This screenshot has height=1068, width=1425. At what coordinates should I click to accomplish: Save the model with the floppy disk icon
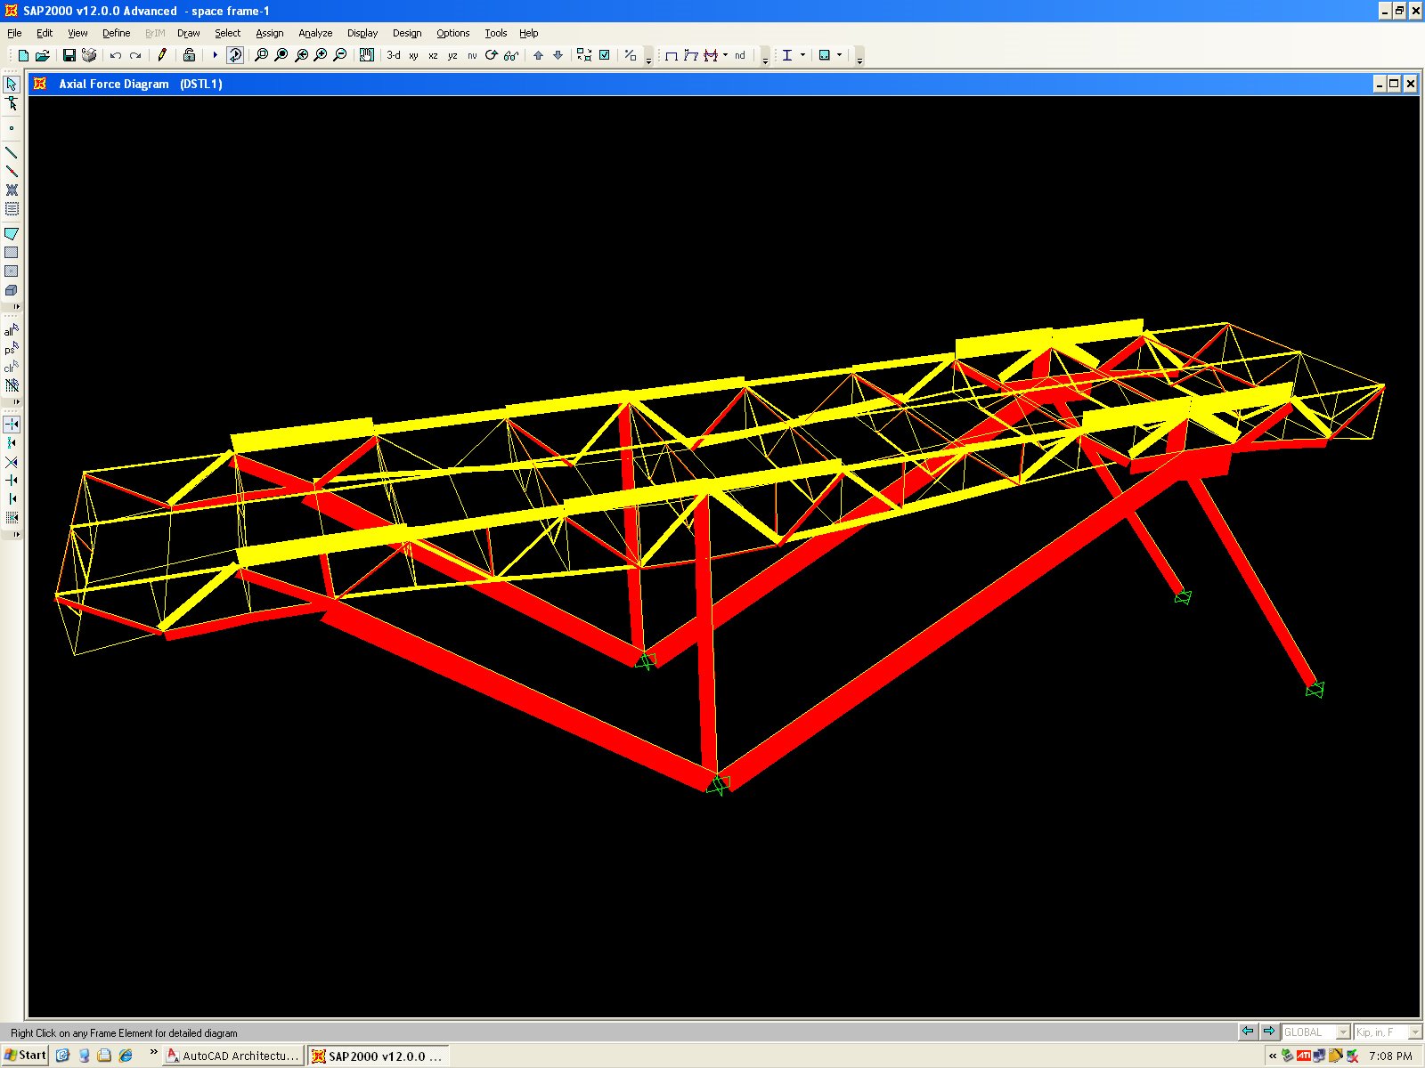click(x=69, y=55)
